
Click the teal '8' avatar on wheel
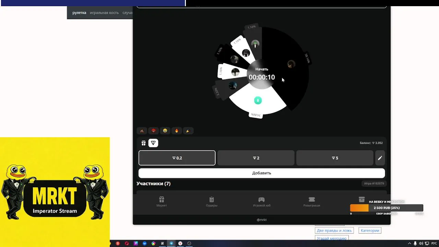pyautogui.click(x=258, y=100)
